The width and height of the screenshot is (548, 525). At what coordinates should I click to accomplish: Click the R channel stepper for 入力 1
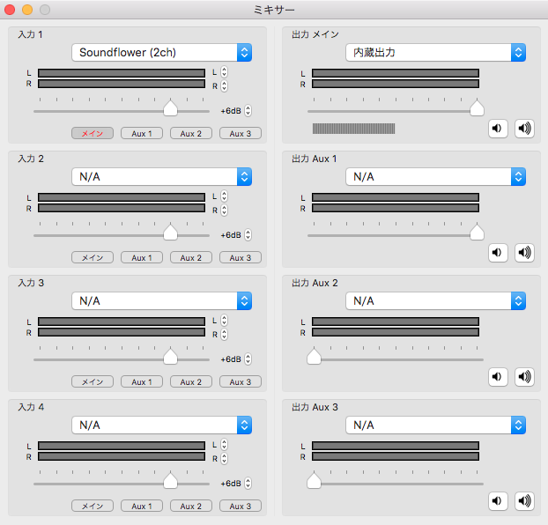225,86
